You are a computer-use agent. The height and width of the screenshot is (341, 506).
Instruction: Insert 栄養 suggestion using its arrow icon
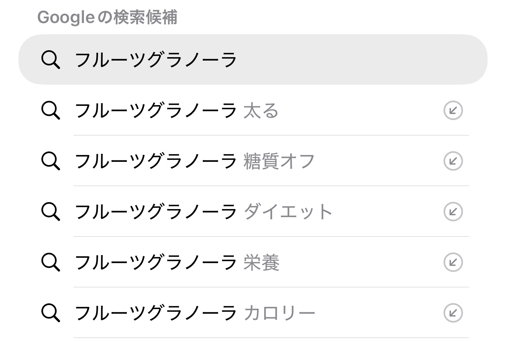click(453, 262)
